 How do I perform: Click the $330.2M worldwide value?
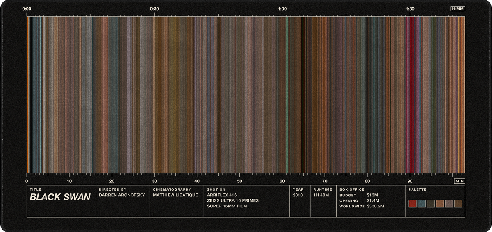click(376, 206)
